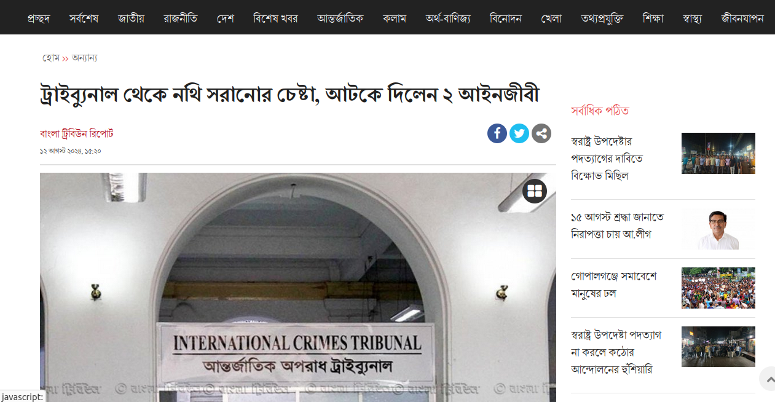Open গোপালগঞ্জে সমাবেশে মানুষের ঢল headline
The height and width of the screenshot is (402, 775).
(613, 285)
